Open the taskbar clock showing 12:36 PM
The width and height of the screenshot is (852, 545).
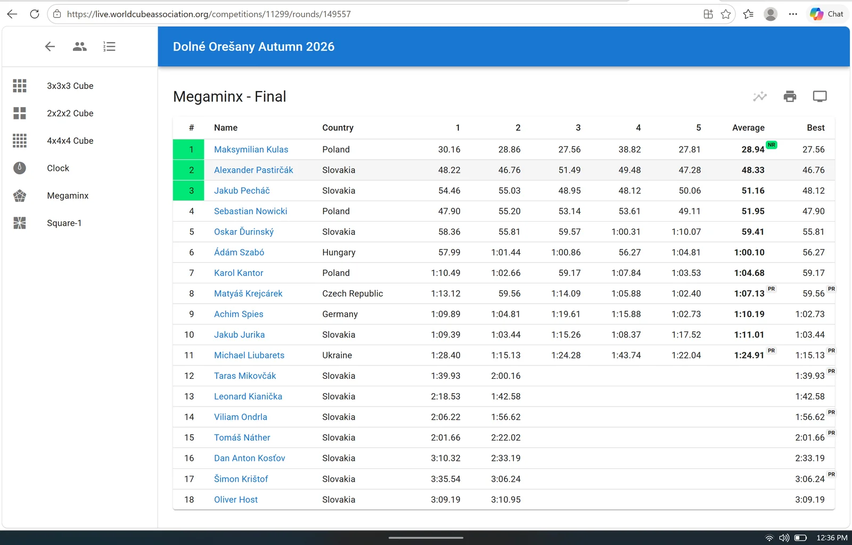click(x=832, y=538)
